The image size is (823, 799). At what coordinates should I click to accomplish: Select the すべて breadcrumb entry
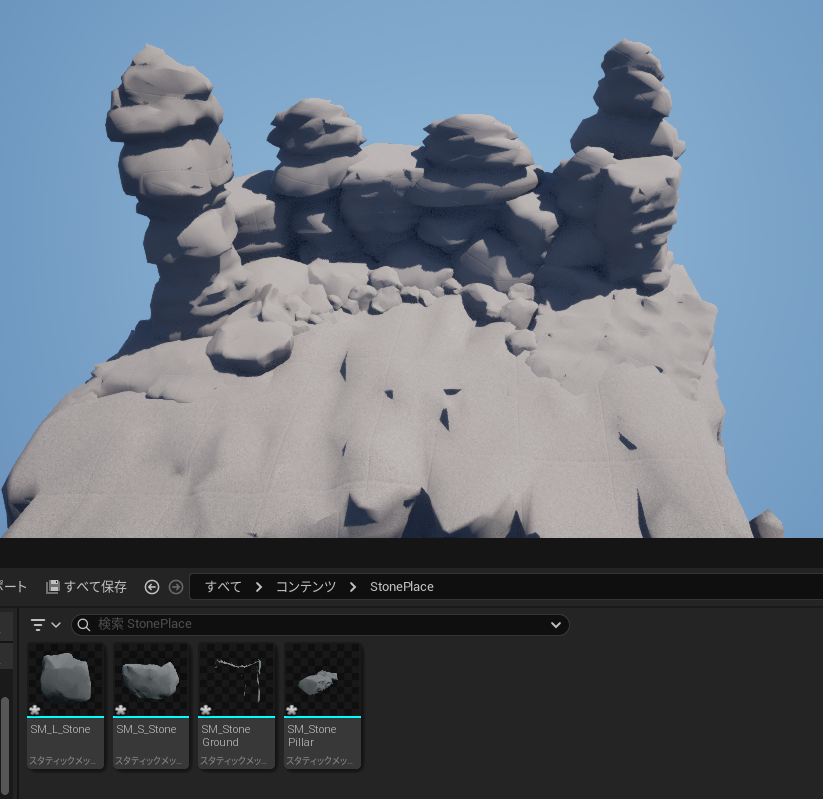coord(221,587)
